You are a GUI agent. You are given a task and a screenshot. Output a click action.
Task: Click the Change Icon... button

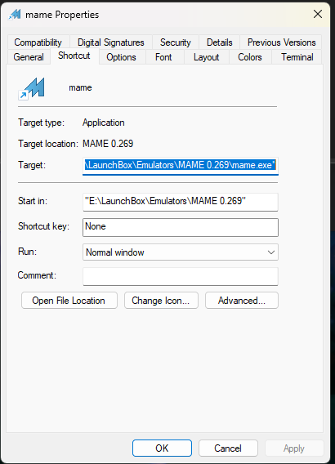point(161,301)
